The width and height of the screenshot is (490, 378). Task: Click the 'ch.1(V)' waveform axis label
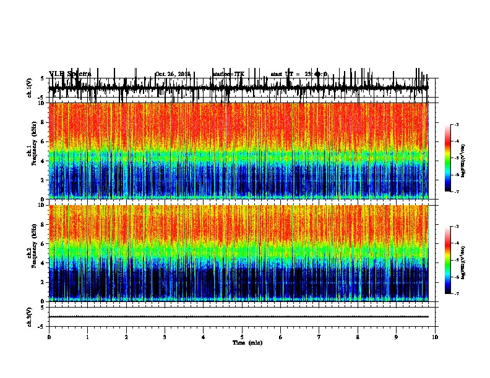click(x=30, y=88)
